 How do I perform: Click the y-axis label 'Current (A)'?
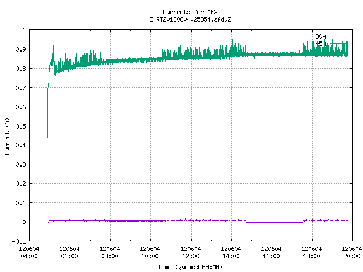pyautogui.click(x=7, y=136)
